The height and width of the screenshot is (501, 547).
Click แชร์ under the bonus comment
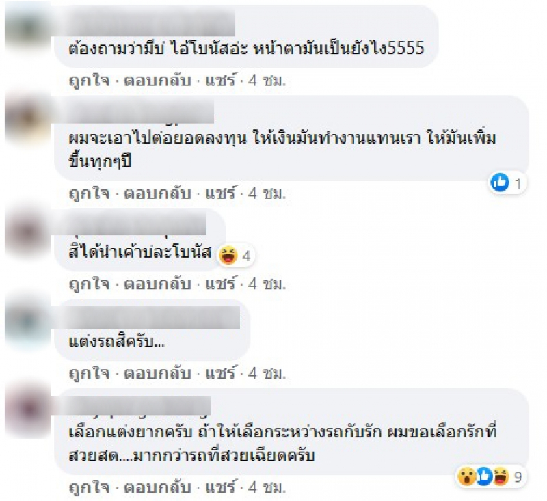(x=220, y=284)
